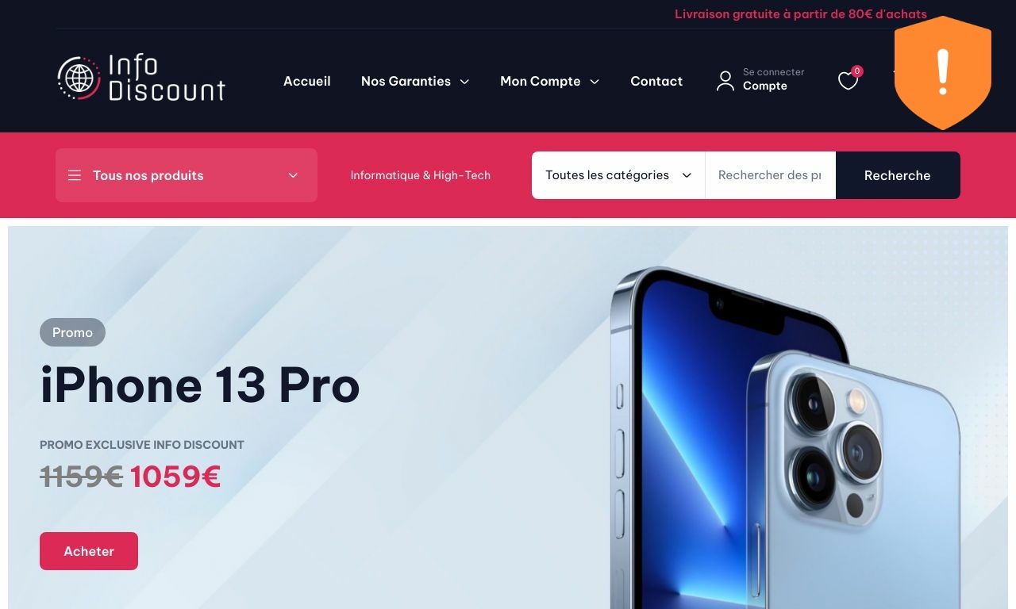Expand the Mon Compte menu chevron

[x=595, y=82]
